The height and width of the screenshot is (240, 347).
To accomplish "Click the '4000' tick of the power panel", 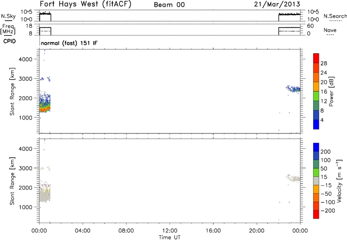I will [25, 59].
